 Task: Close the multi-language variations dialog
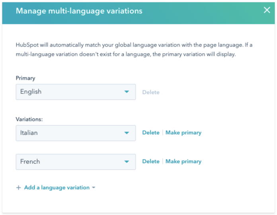267,10
